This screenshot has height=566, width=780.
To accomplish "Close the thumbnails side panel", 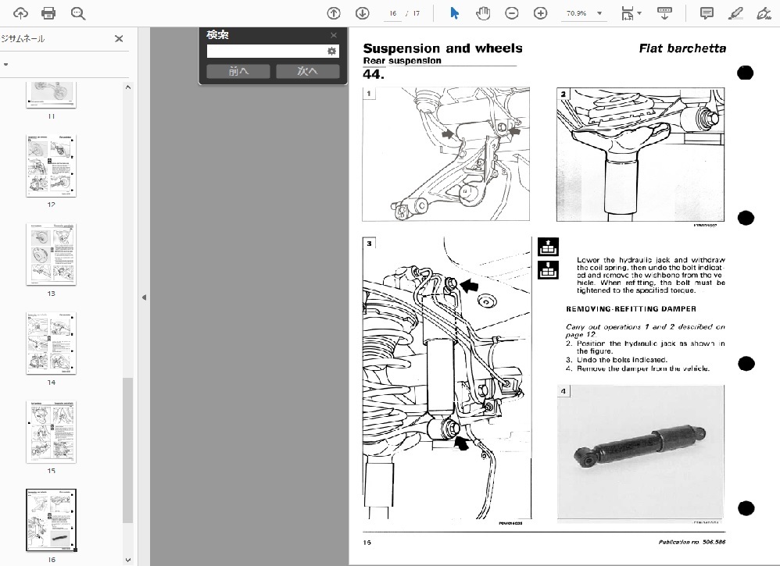I will (119, 39).
